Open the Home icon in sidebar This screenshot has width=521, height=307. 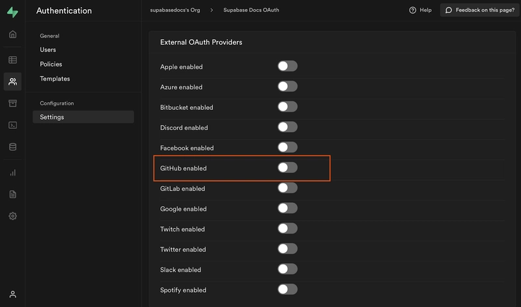12,34
